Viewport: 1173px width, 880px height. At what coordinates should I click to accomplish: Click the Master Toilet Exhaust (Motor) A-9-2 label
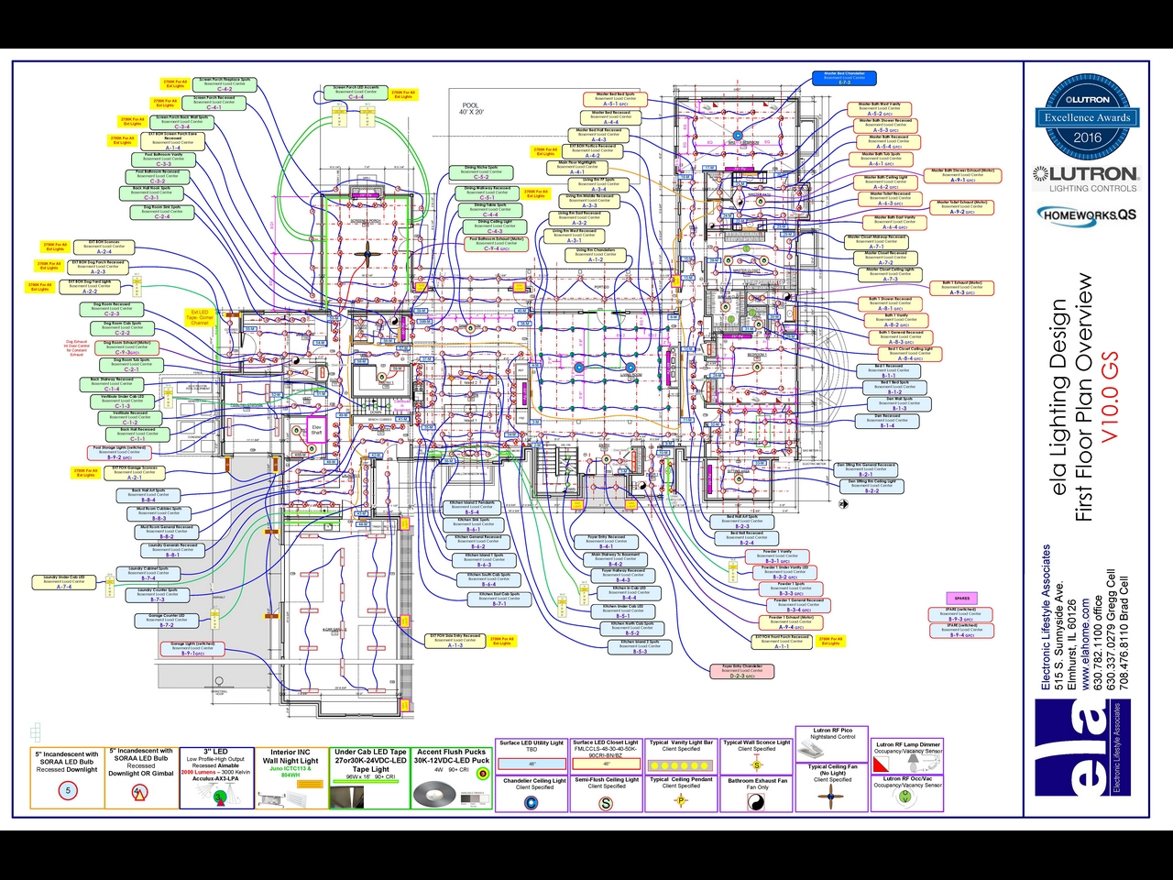coord(962,208)
